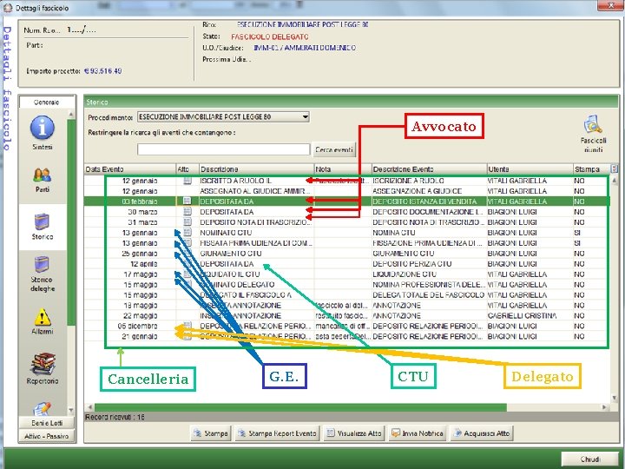Click the Cerca eventi button
The width and height of the screenshot is (625, 469).
[334, 150]
